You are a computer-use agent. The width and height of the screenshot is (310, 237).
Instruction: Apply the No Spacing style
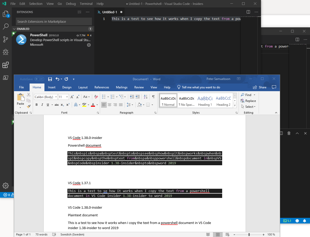click(x=186, y=101)
